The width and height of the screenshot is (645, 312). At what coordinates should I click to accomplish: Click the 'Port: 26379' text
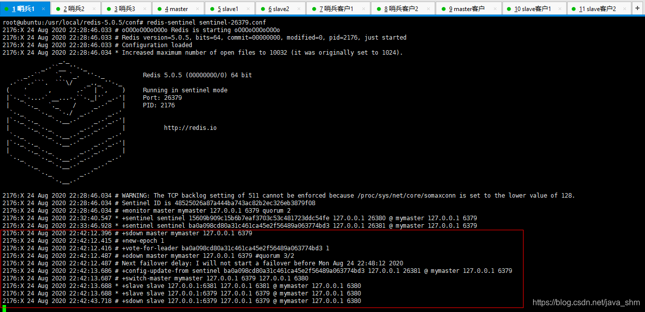[162, 98]
